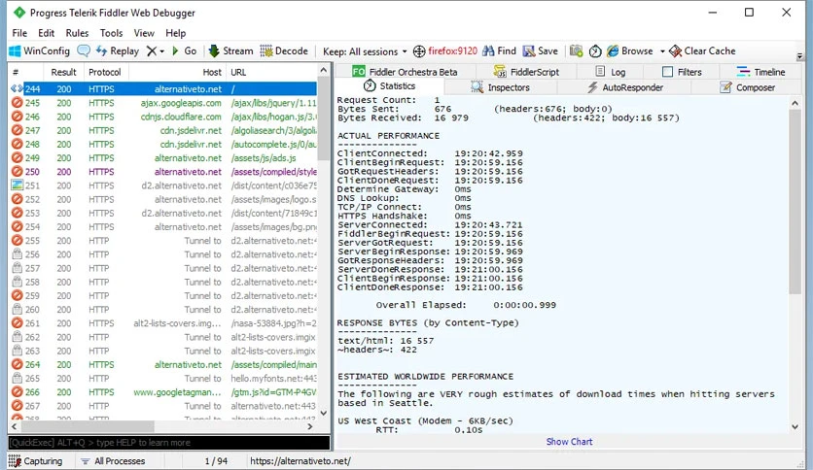Image resolution: width=813 pixels, height=470 pixels.
Task: Open the Remove sessions dropdown arrow
Action: tap(161, 51)
